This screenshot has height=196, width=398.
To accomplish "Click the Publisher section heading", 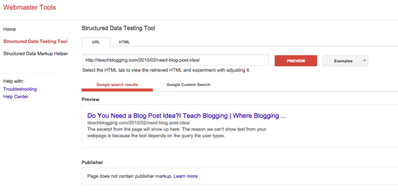I will tap(92, 162).
